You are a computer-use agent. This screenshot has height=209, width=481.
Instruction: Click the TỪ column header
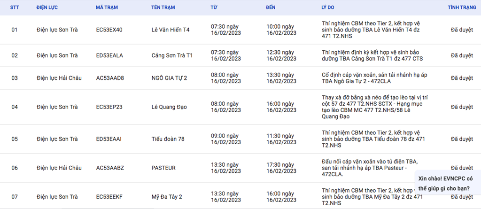click(214, 8)
